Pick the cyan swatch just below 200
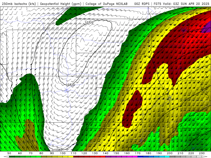Image resolution: width=211 pixels, height=158 pixels. 167,156
